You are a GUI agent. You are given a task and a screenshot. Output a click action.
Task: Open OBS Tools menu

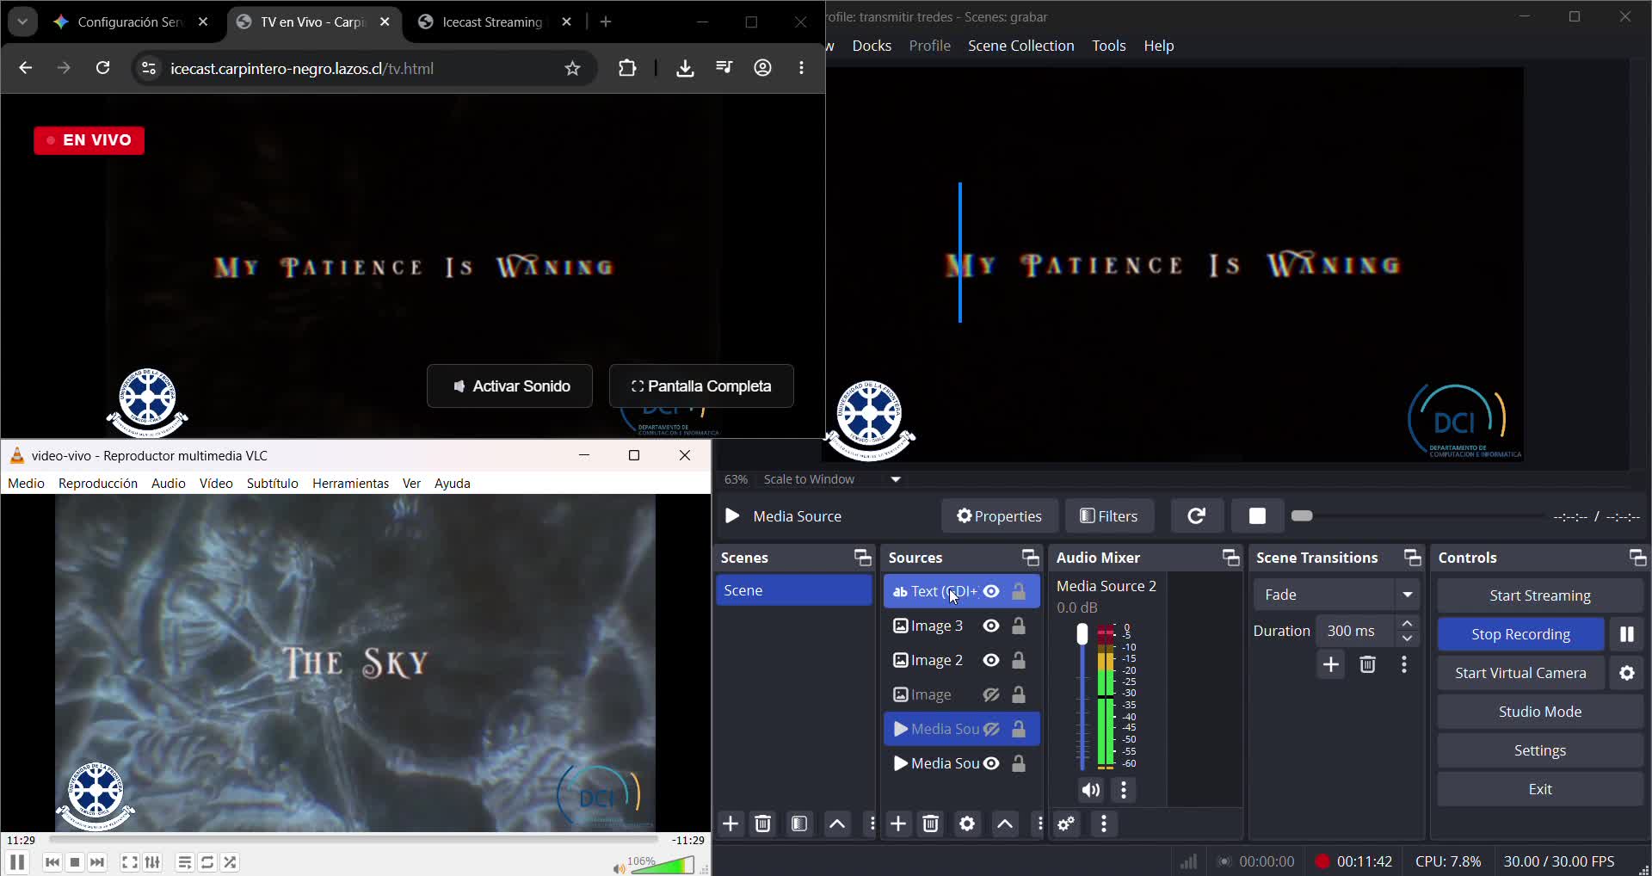pos(1108,46)
